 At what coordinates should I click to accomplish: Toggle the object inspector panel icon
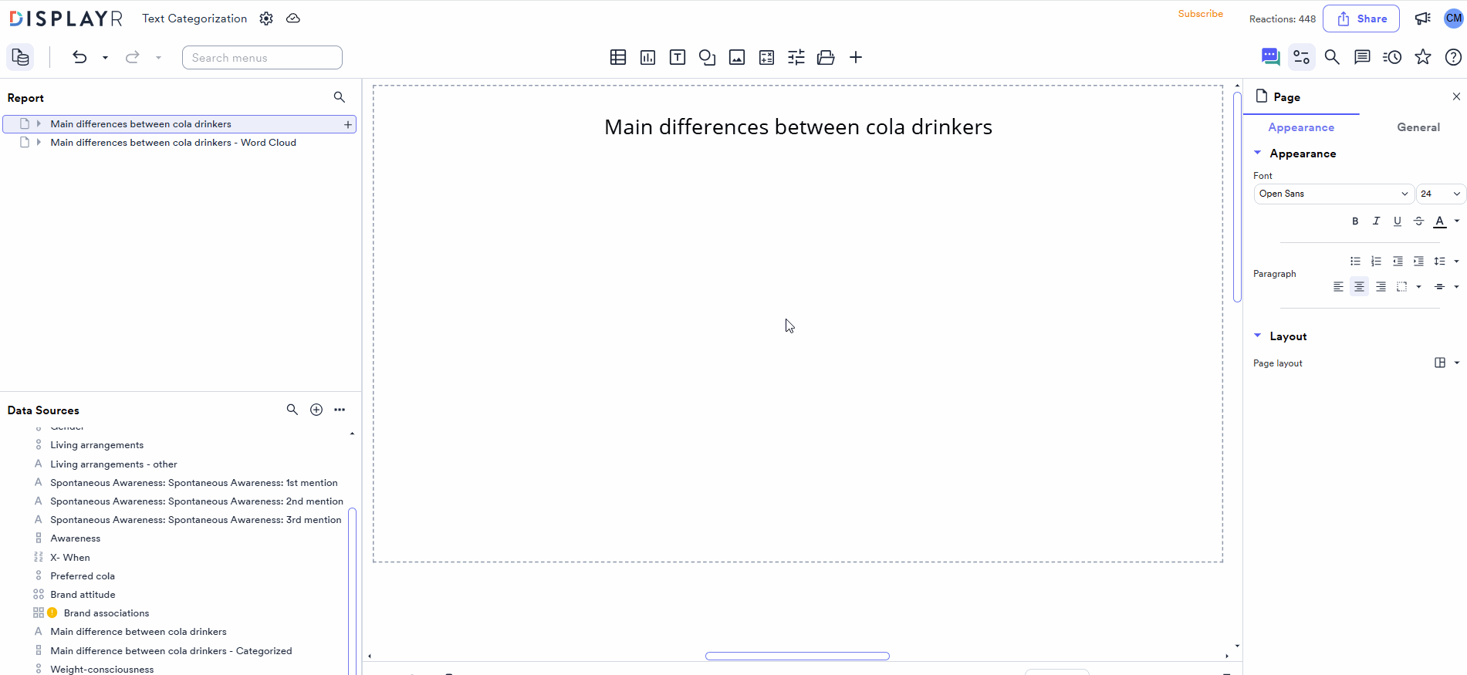click(x=1302, y=57)
